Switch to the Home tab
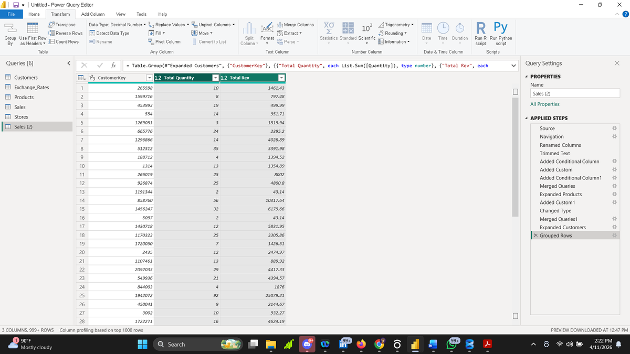Screen dimensions: 630x354 tap(34, 14)
